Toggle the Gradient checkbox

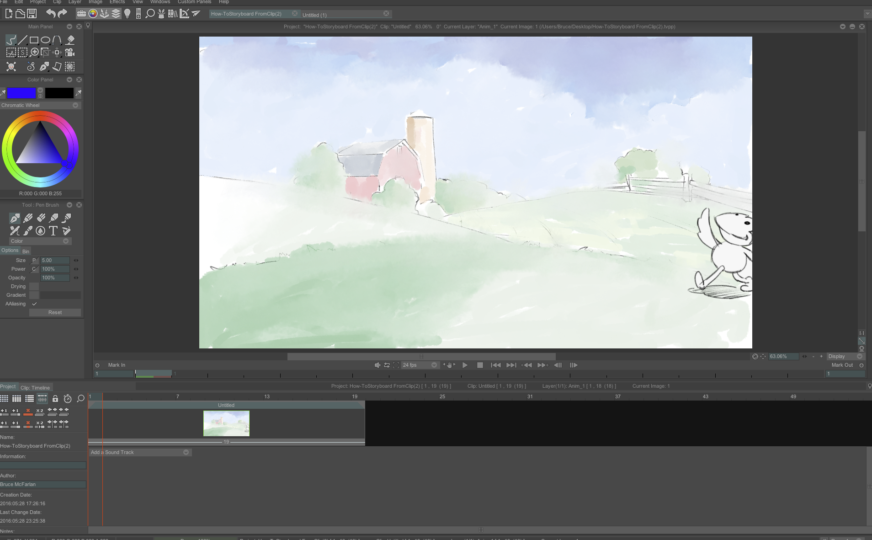coord(34,295)
